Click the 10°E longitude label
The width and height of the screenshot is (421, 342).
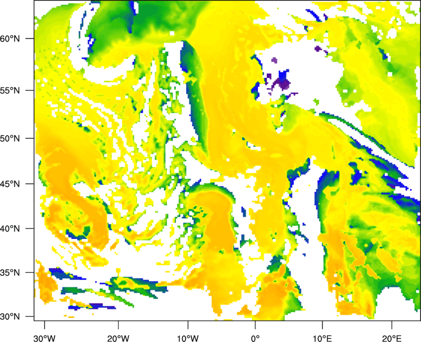pyautogui.click(x=322, y=338)
